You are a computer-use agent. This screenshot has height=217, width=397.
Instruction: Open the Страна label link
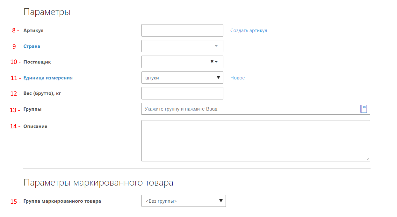click(32, 46)
